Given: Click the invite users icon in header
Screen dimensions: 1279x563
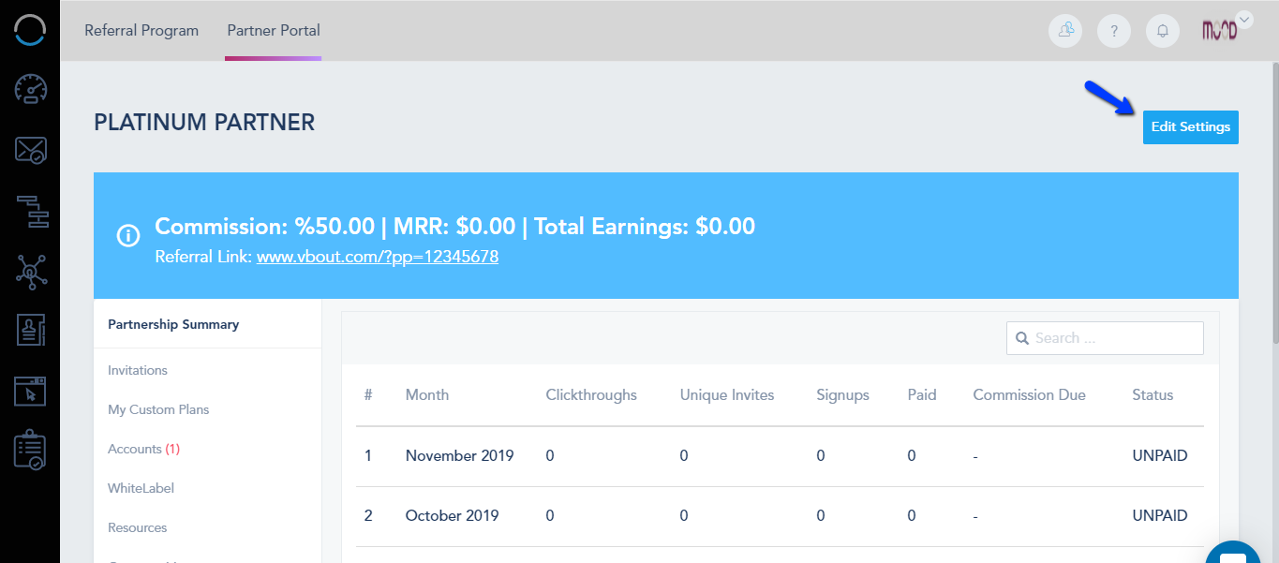Looking at the screenshot, I should click(x=1065, y=30).
